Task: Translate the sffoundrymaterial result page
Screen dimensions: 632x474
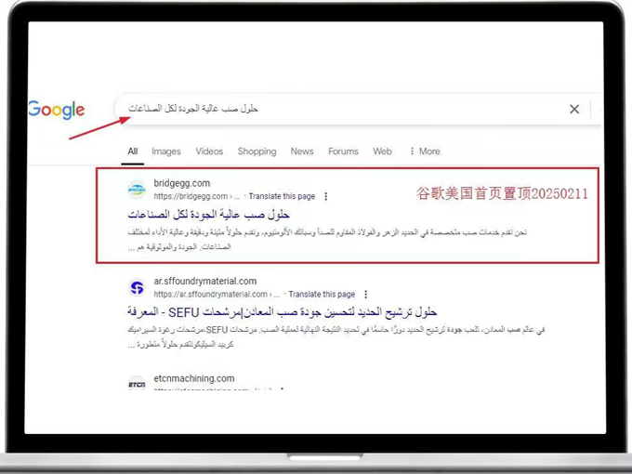Action: 322,295
